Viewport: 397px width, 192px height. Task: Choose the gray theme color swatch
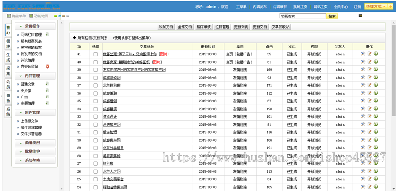coord(68,16)
